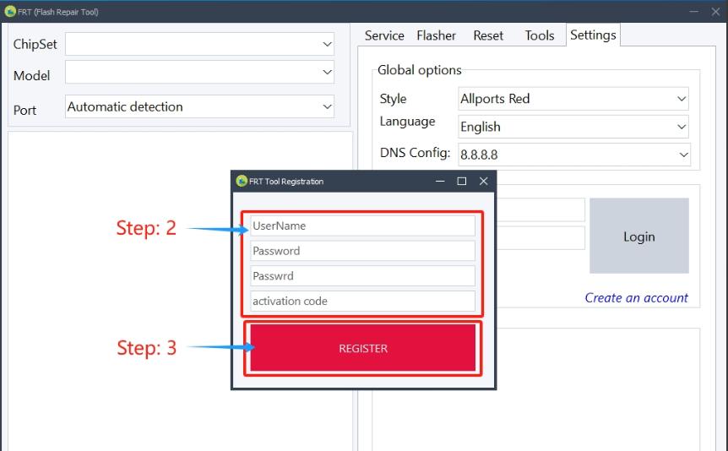
Task: Click the Global options group label
Action: pos(419,70)
